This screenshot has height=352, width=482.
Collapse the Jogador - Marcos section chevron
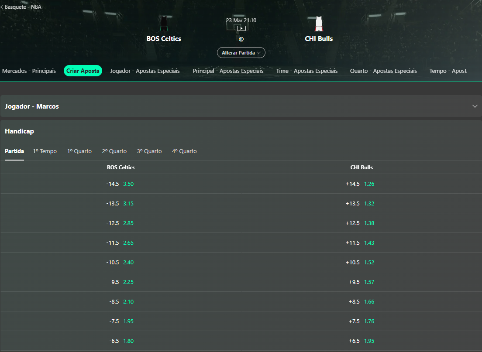(x=475, y=106)
